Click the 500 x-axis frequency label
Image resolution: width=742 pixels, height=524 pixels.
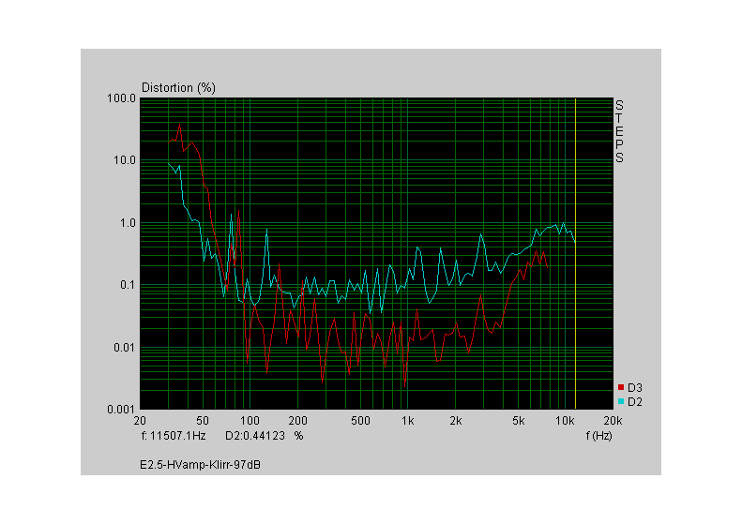click(360, 421)
